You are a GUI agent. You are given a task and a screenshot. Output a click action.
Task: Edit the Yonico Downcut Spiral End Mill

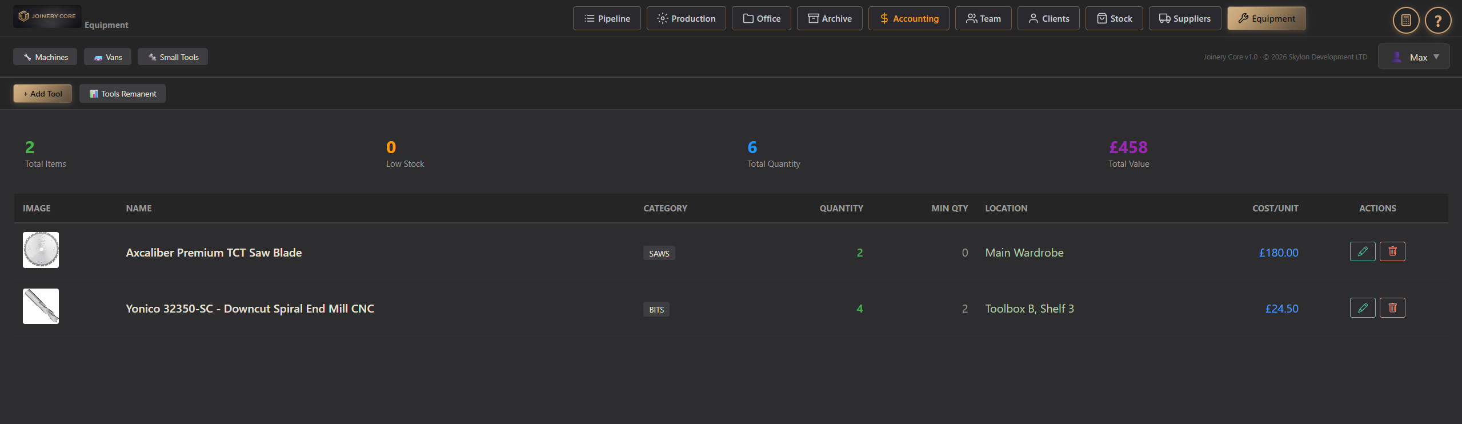click(x=1362, y=308)
